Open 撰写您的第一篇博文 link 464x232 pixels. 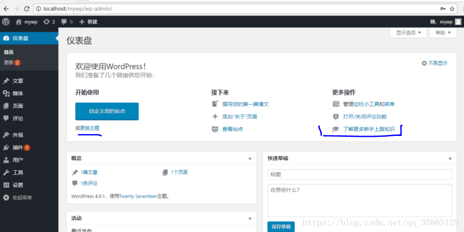pyautogui.click(x=245, y=104)
